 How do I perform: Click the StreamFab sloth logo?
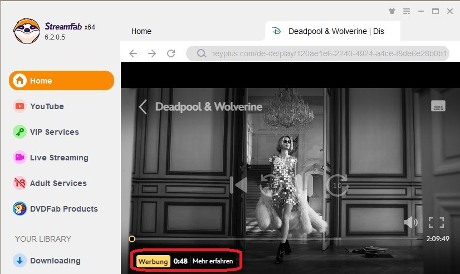click(26, 31)
